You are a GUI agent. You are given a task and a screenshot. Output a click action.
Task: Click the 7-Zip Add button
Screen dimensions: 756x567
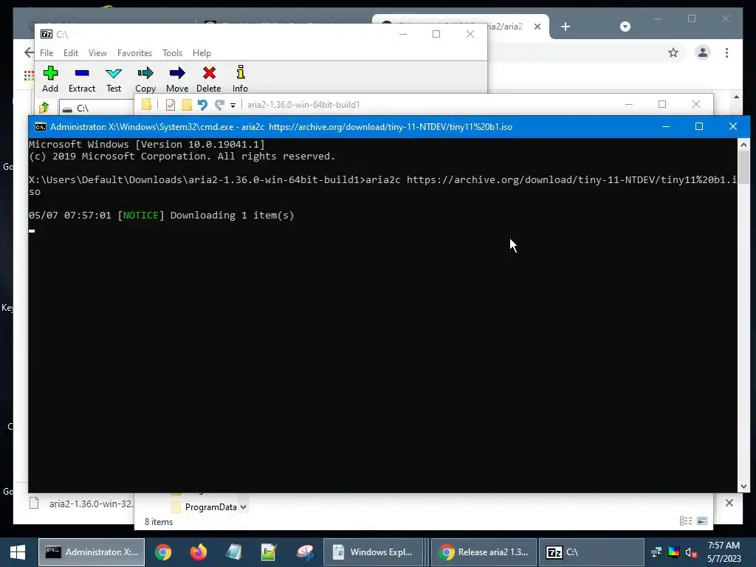[50, 80]
